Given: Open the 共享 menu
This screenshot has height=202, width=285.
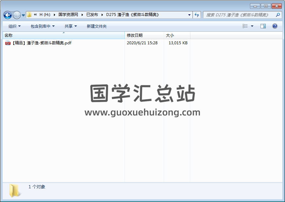Looking at the screenshot, I should click(x=71, y=26).
